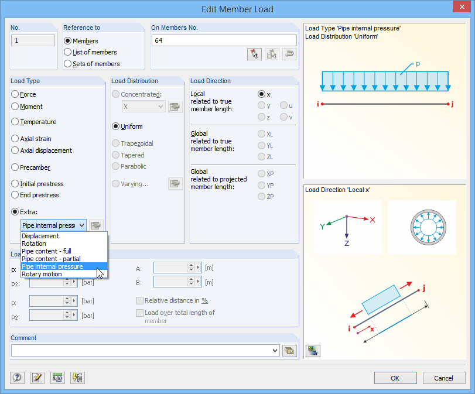
Task: Click the comment library icon beside comment field
Action: tap(289, 350)
